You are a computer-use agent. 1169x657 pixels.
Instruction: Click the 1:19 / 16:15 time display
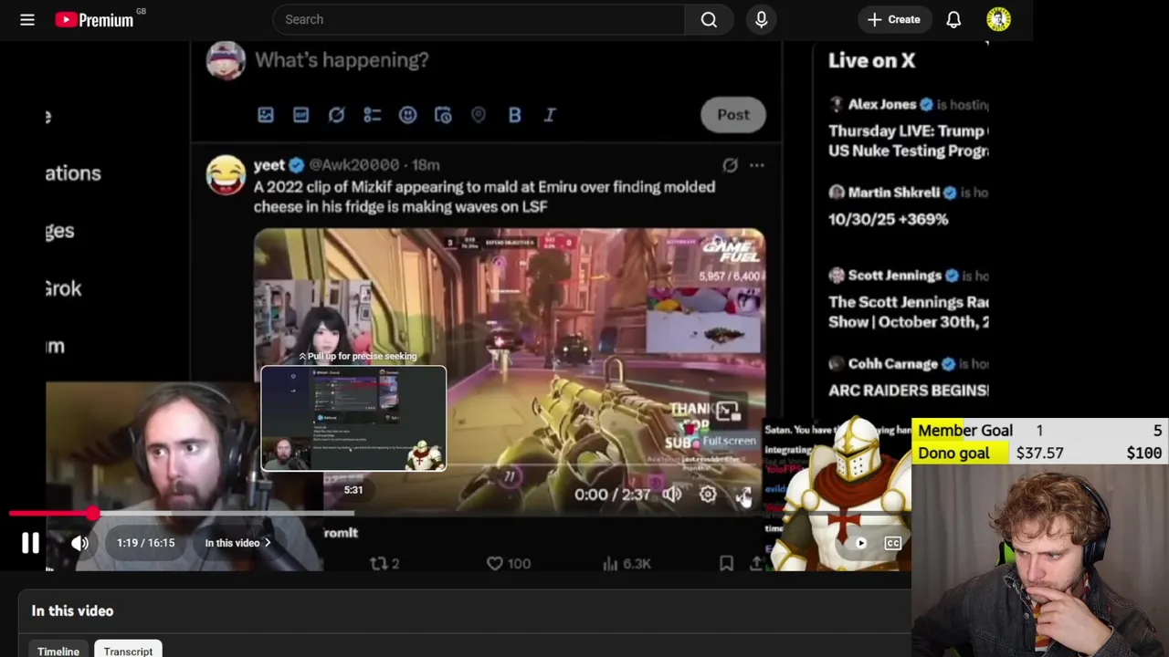145,543
